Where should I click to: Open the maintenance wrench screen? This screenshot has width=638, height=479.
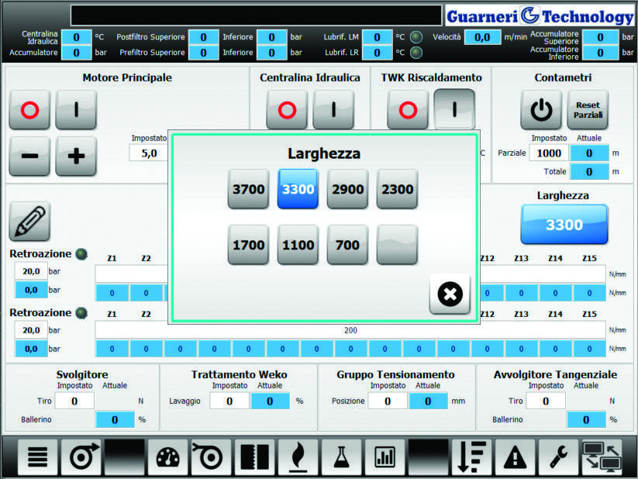[558, 457]
